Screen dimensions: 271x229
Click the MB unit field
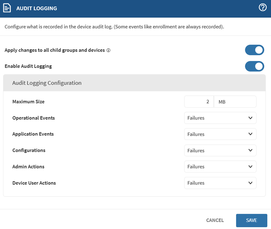235,101
